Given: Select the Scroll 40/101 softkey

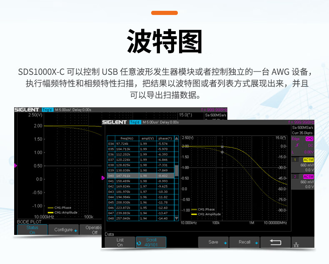Looking at the screenshot, I should [151, 242].
